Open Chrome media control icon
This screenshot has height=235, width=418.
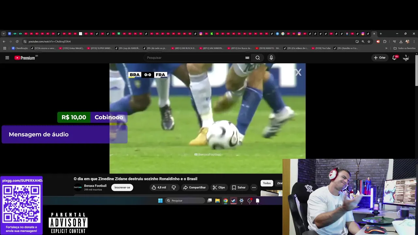(394, 41)
